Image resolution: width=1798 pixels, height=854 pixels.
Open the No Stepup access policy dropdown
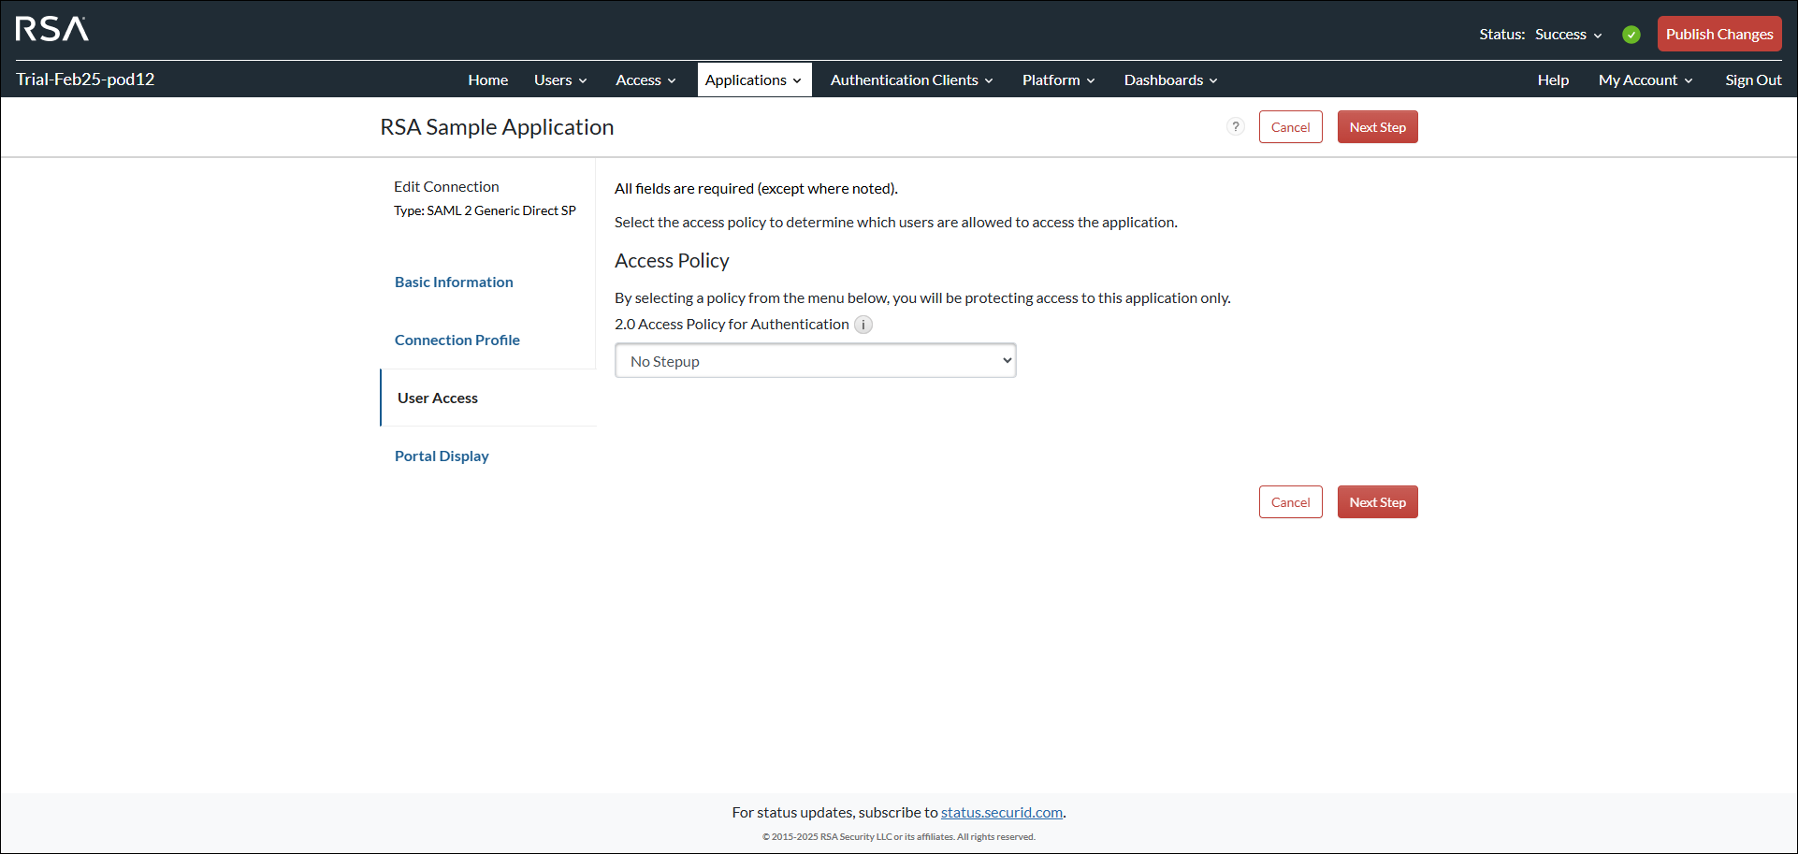pyautogui.click(x=815, y=360)
